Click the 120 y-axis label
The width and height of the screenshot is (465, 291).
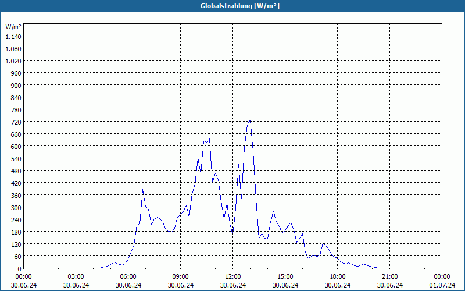tap(16, 244)
